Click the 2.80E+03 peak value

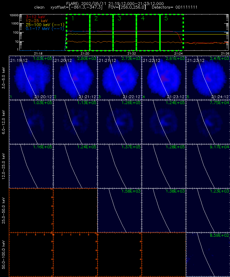(87, 58)
